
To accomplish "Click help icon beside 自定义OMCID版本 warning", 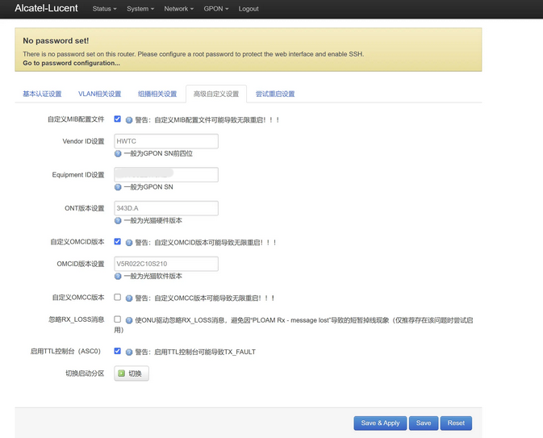I will click(x=129, y=243).
